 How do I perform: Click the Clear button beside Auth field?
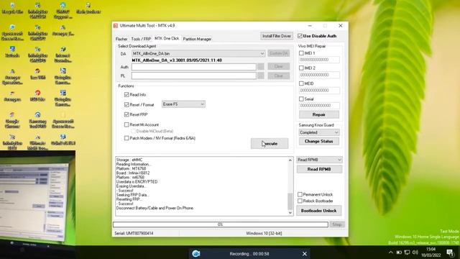pyautogui.click(x=279, y=67)
